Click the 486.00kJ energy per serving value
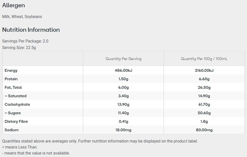This screenshot has height=157, width=247. [x=123, y=70]
